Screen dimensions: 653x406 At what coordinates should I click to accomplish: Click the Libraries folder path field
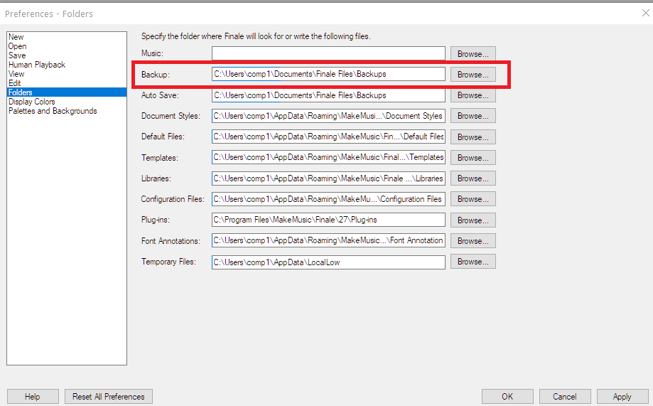[328, 178]
